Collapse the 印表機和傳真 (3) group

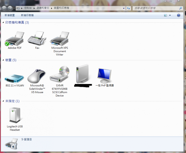point(3,22)
